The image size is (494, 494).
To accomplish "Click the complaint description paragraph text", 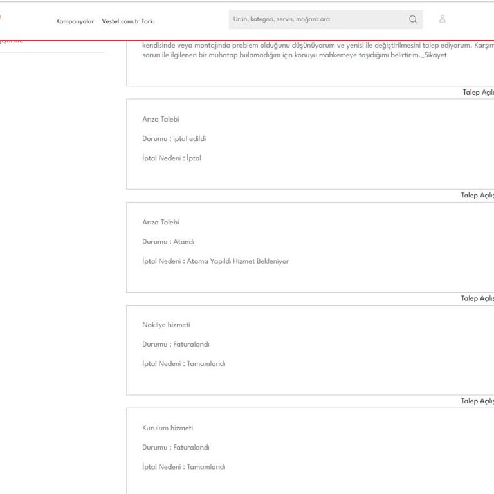I will coord(309,50).
